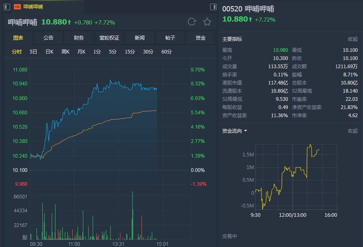
Task: Open the 财务 tab
Action: click(79, 38)
